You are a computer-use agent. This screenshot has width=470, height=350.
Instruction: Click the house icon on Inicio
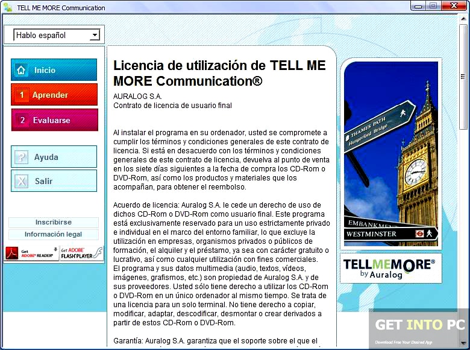[20, 70]
